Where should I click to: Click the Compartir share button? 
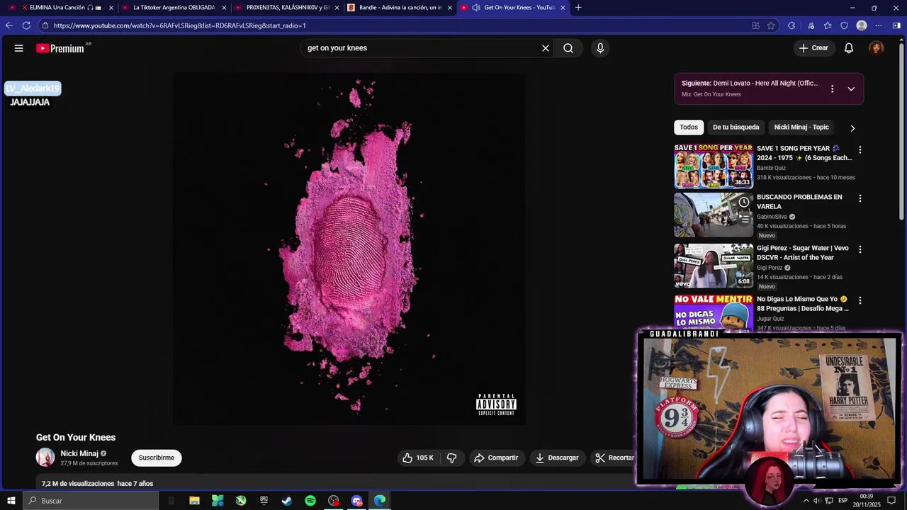pos(496,458)
